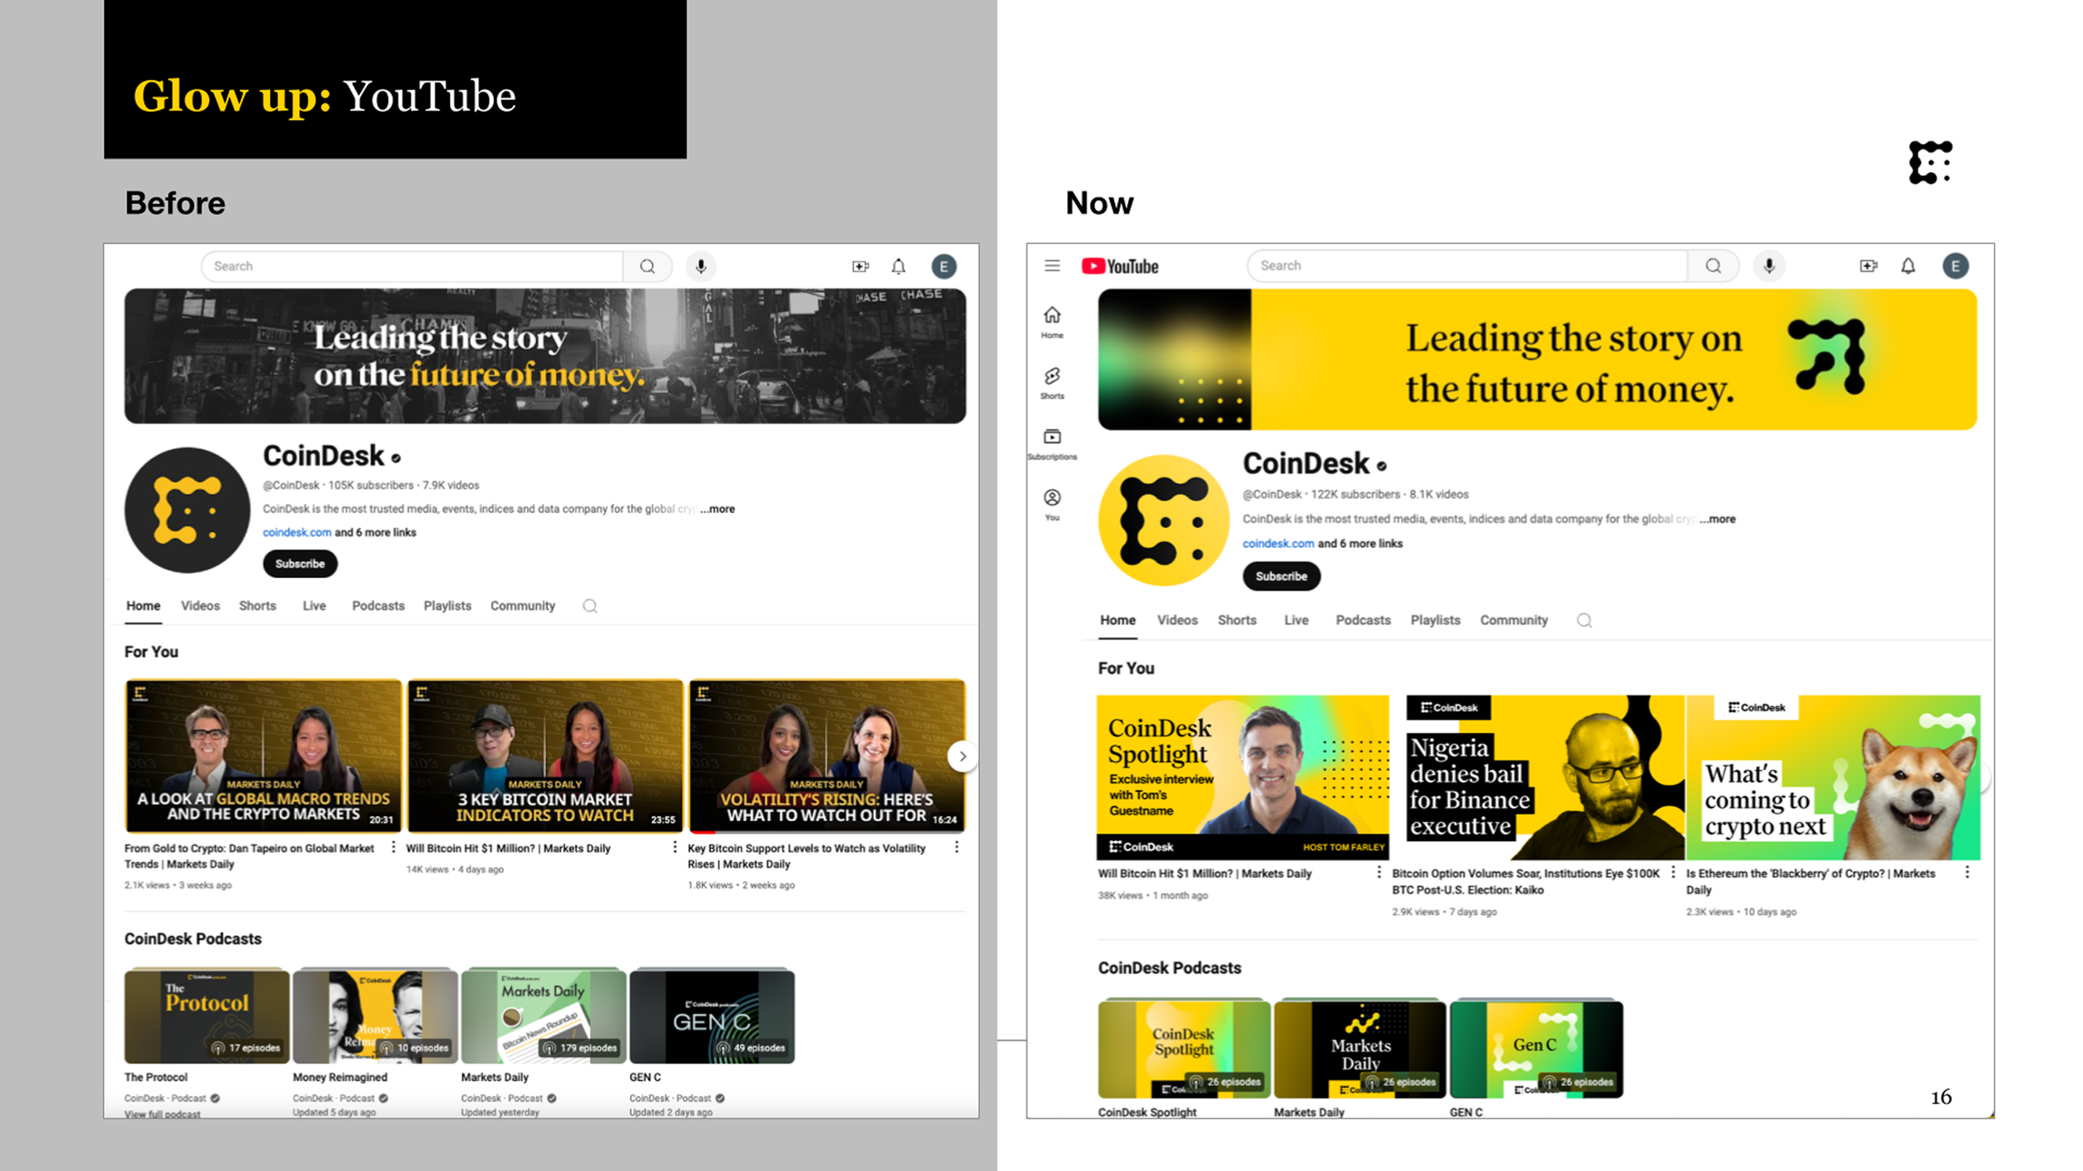Open Markets Daily 179 episodes podcast thumbnail
This screenshot has width=2083, height=1171.
[x=543, y=1016]
